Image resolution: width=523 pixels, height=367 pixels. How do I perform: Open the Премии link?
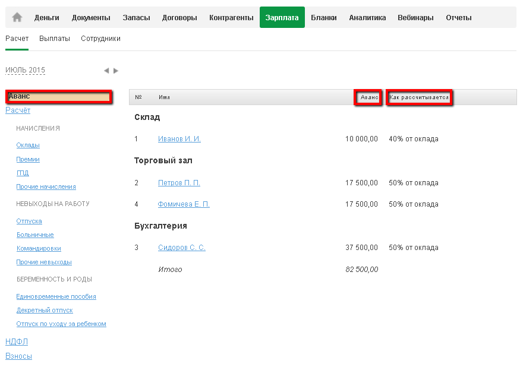click(28, 159)
